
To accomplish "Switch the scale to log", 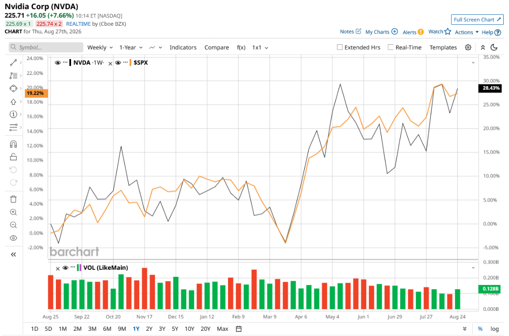I will pos(494,328).
